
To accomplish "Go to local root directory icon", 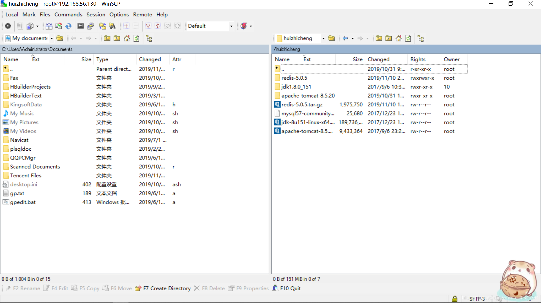I will 117,38.
